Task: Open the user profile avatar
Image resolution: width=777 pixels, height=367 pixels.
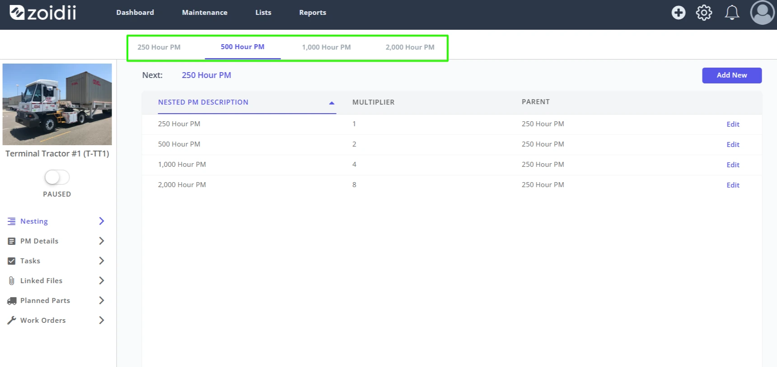Action: tap(763, 13)
